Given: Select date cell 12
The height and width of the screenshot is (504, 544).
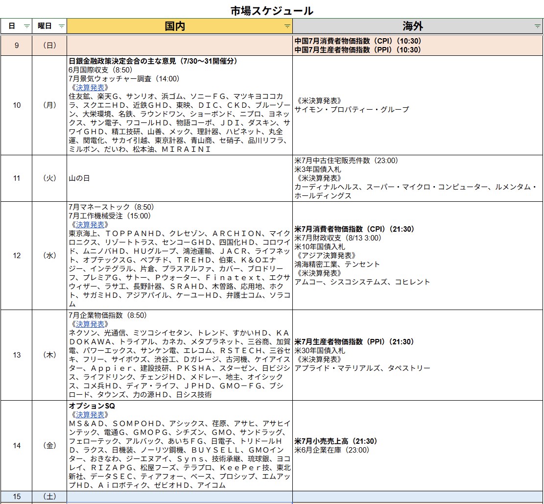Looking at the screenshot, I should [16, 256].
